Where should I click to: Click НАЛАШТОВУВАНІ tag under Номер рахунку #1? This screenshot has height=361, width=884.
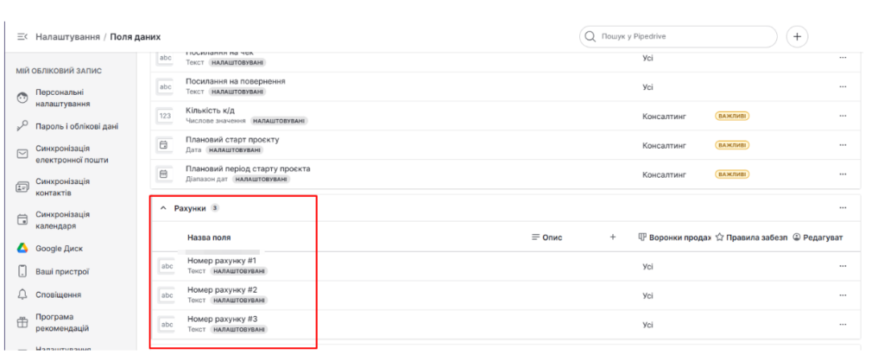[238, 271]
